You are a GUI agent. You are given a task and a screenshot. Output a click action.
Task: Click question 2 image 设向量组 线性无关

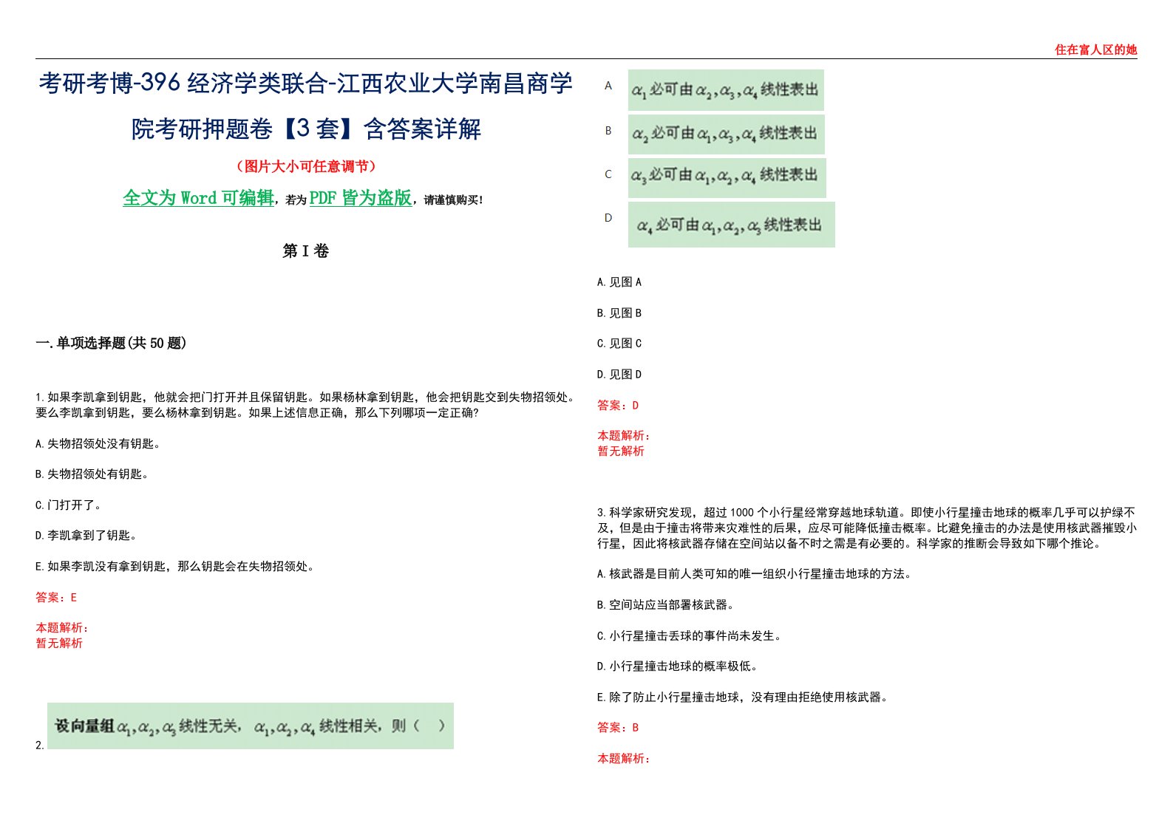click(x=251, y=726)
